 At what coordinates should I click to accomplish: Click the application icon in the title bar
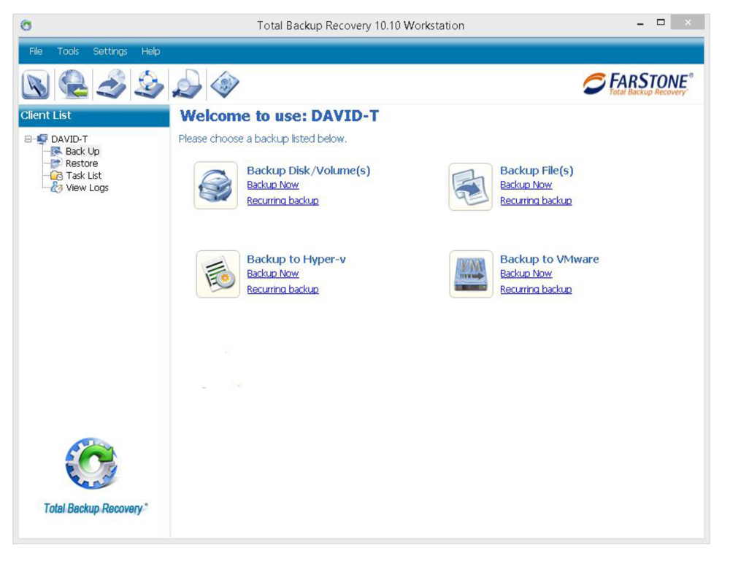[26, 25]
